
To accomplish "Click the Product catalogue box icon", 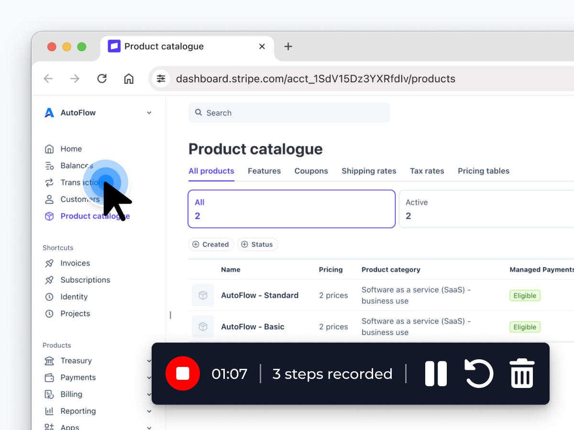I will tap(49, 216).
